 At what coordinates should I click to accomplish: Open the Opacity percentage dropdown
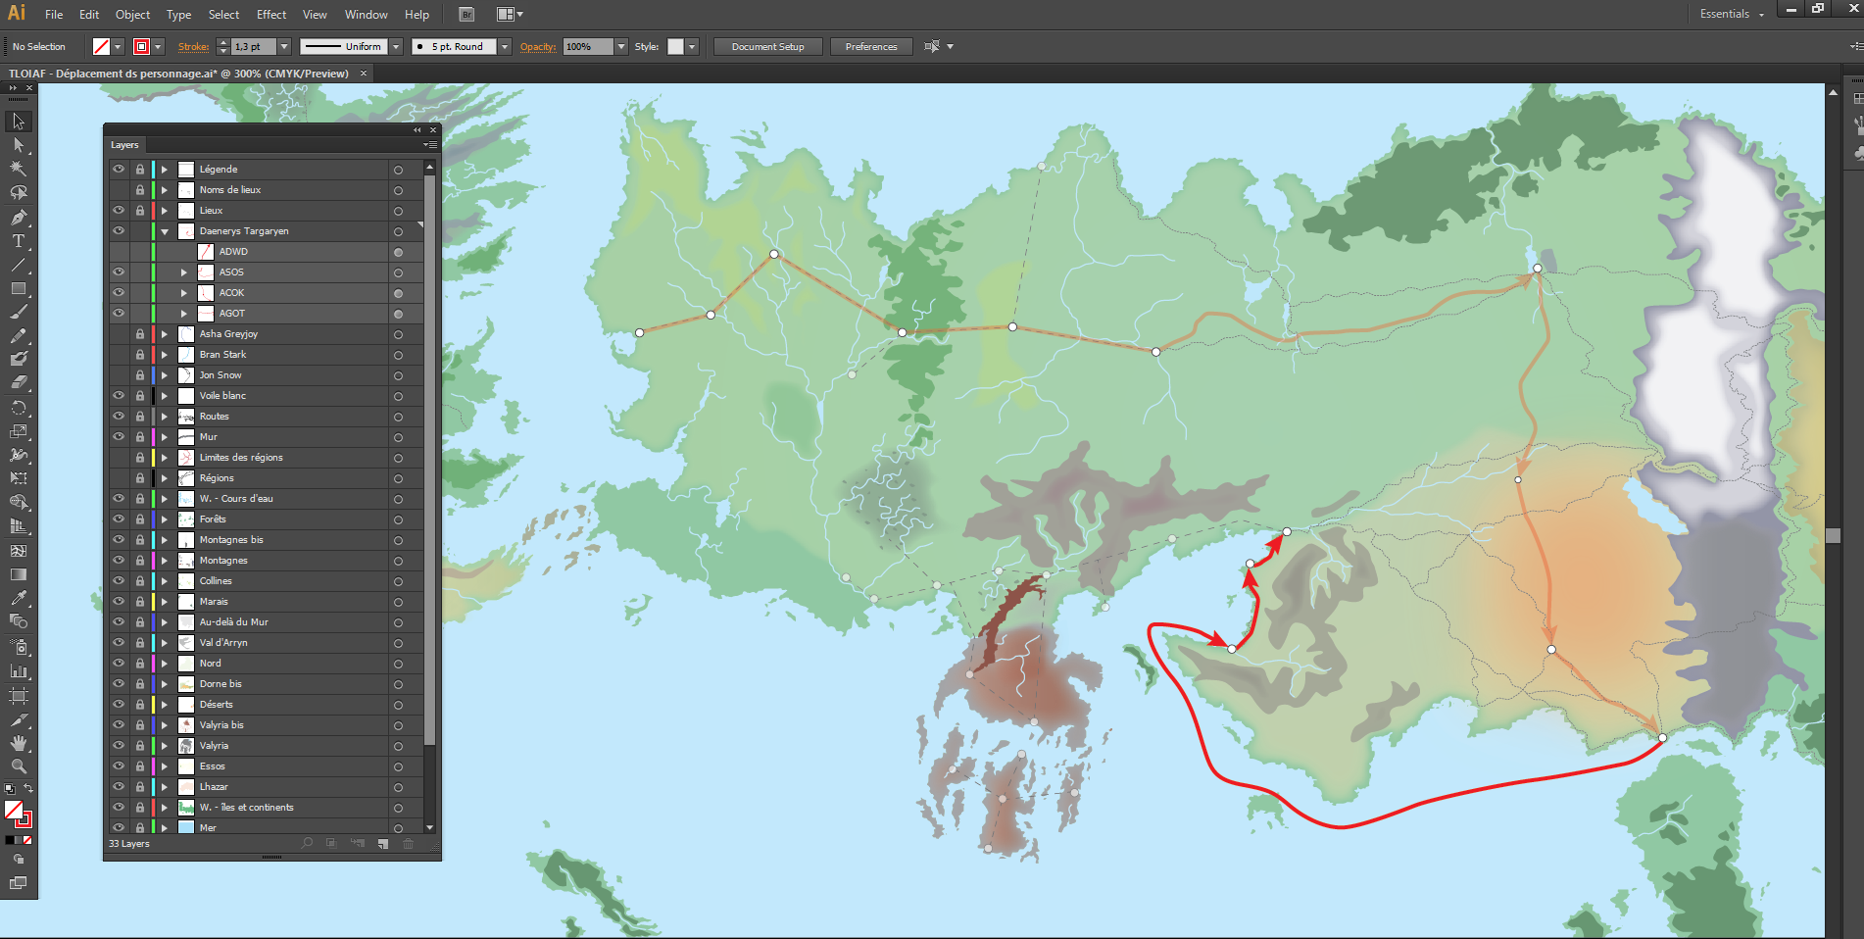click(x=620, y=46)
